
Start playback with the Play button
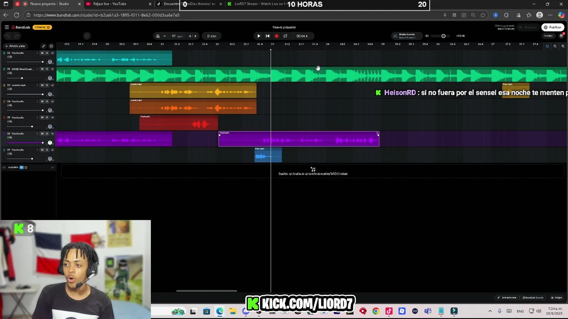point(259,36)
